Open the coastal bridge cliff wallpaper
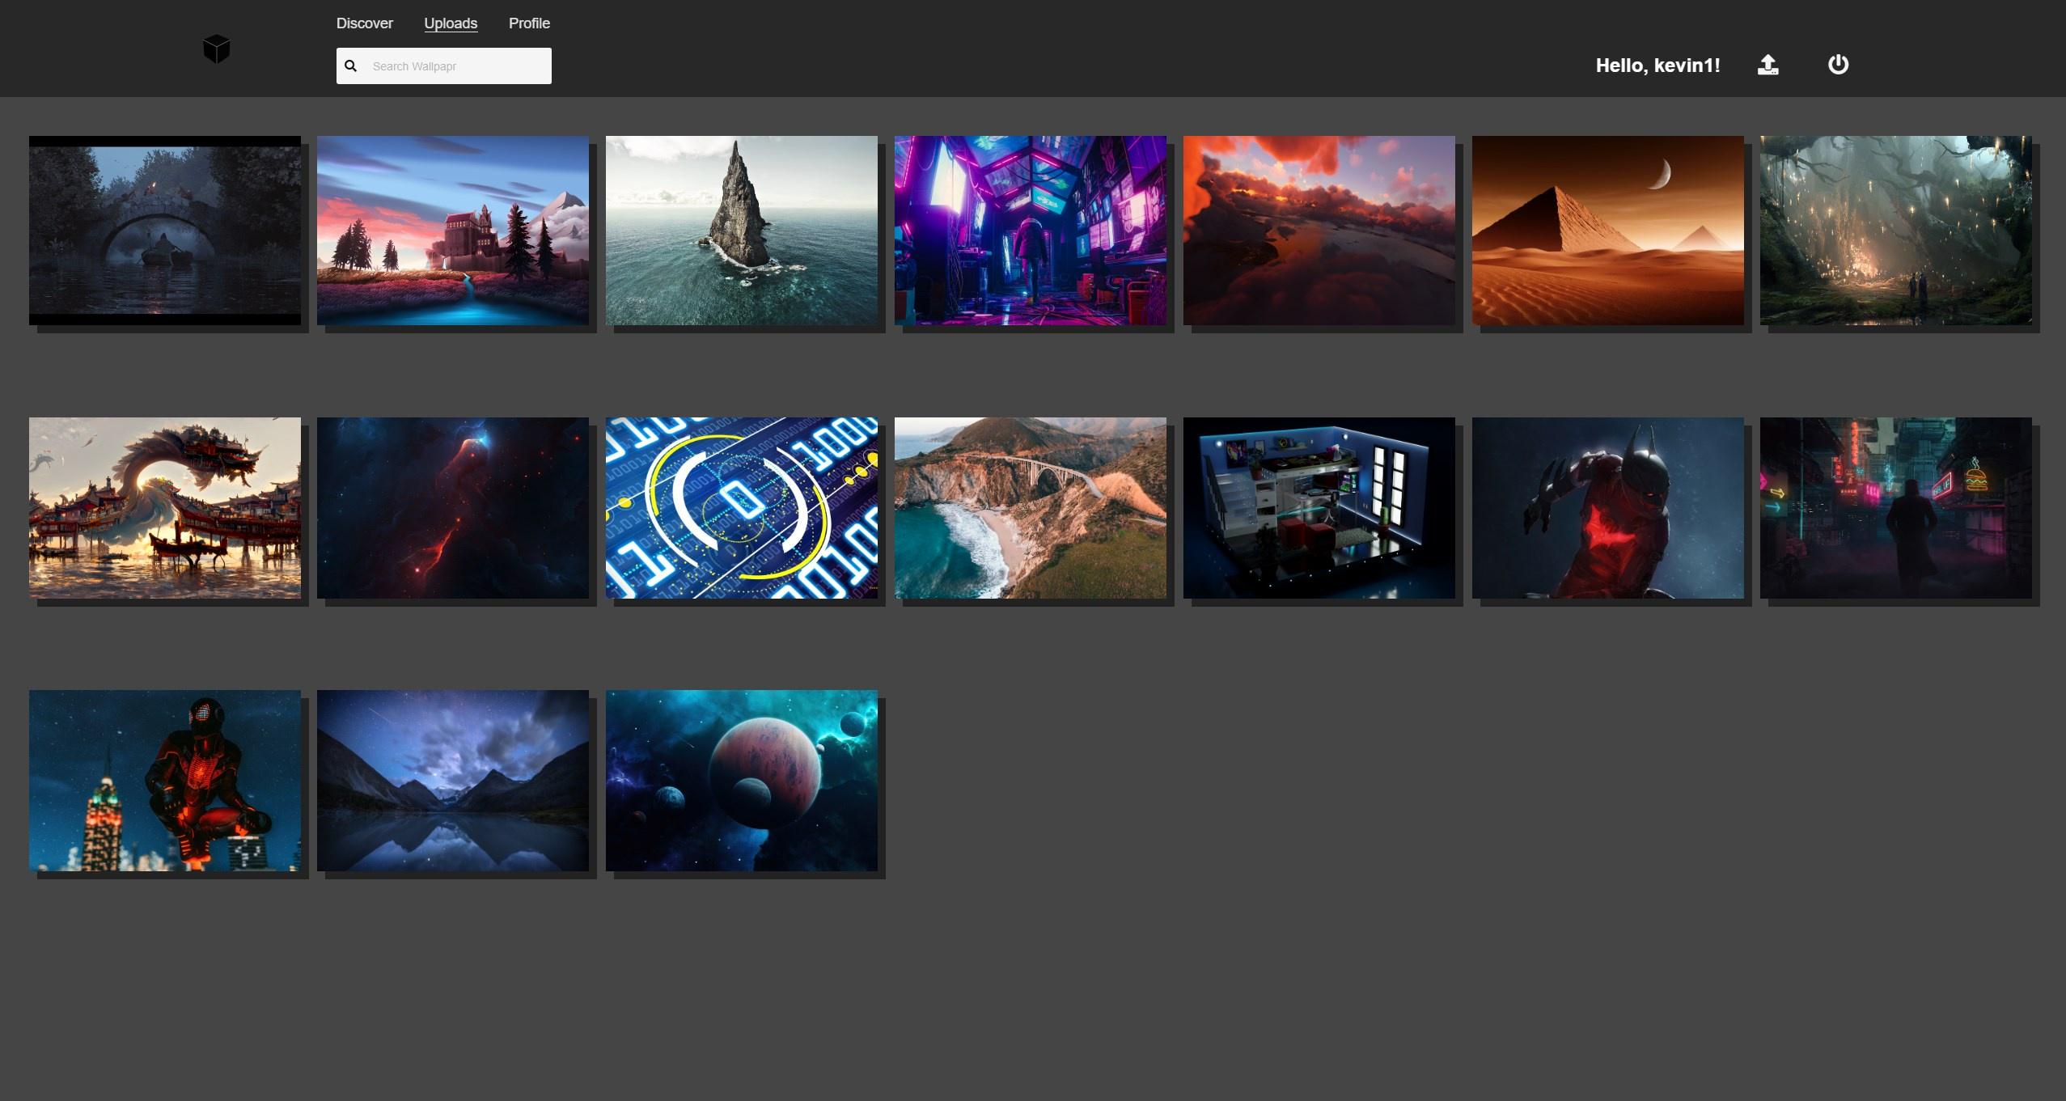Viewport: 2066px width, 1101px height. tap(1030, 508)
